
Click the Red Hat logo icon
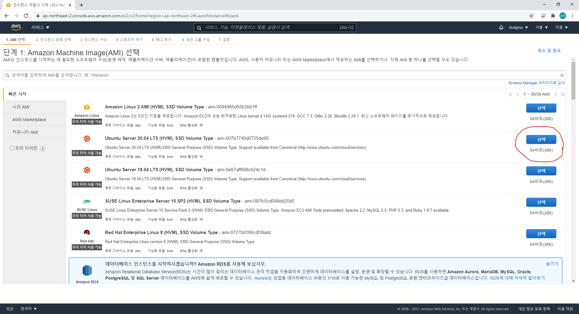pos(87,232)
